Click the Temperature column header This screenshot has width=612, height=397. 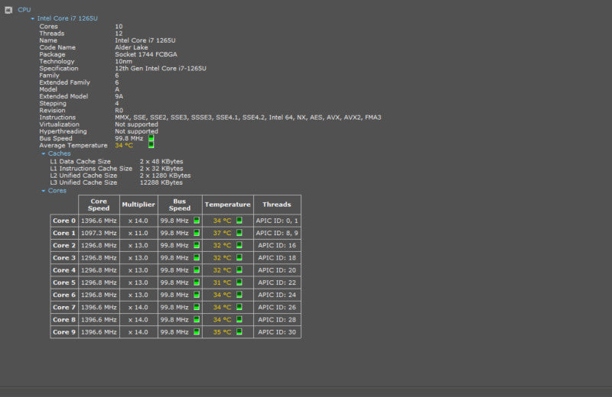(x=228, y=205)
